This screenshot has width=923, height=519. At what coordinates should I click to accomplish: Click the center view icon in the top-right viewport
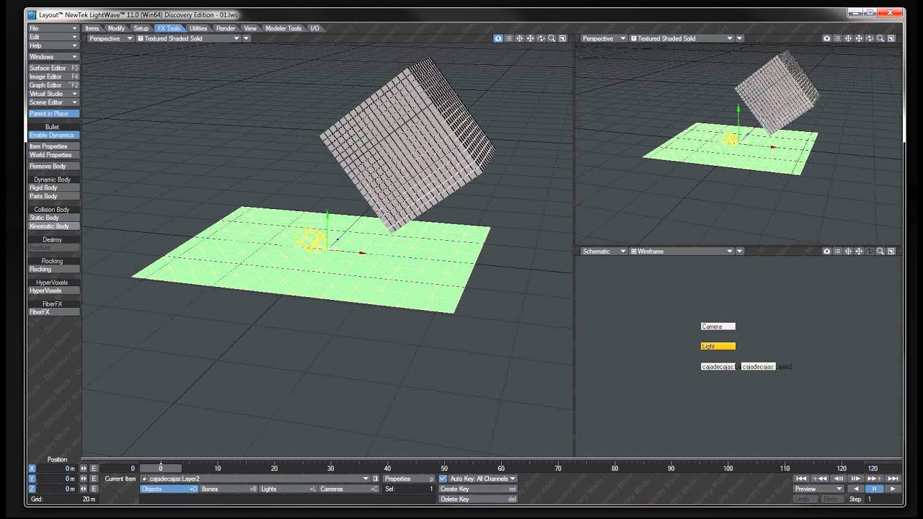pyautogui.click(x=848, y=38)
